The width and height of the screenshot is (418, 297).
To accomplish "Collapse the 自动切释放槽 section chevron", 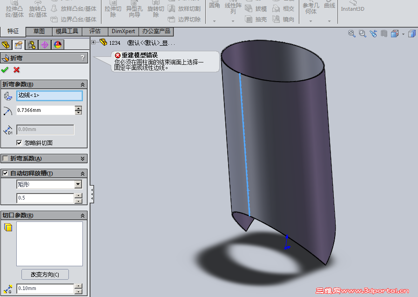I will click(x=83, y=173).
